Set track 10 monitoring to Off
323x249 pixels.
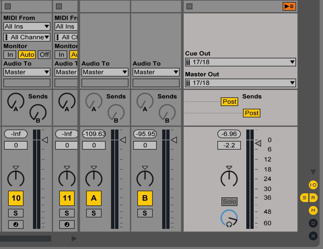coord(44,54)
